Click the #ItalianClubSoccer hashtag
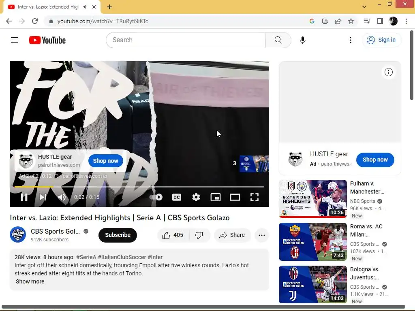This screenshot has width=415, height=311. click(122, 257)
